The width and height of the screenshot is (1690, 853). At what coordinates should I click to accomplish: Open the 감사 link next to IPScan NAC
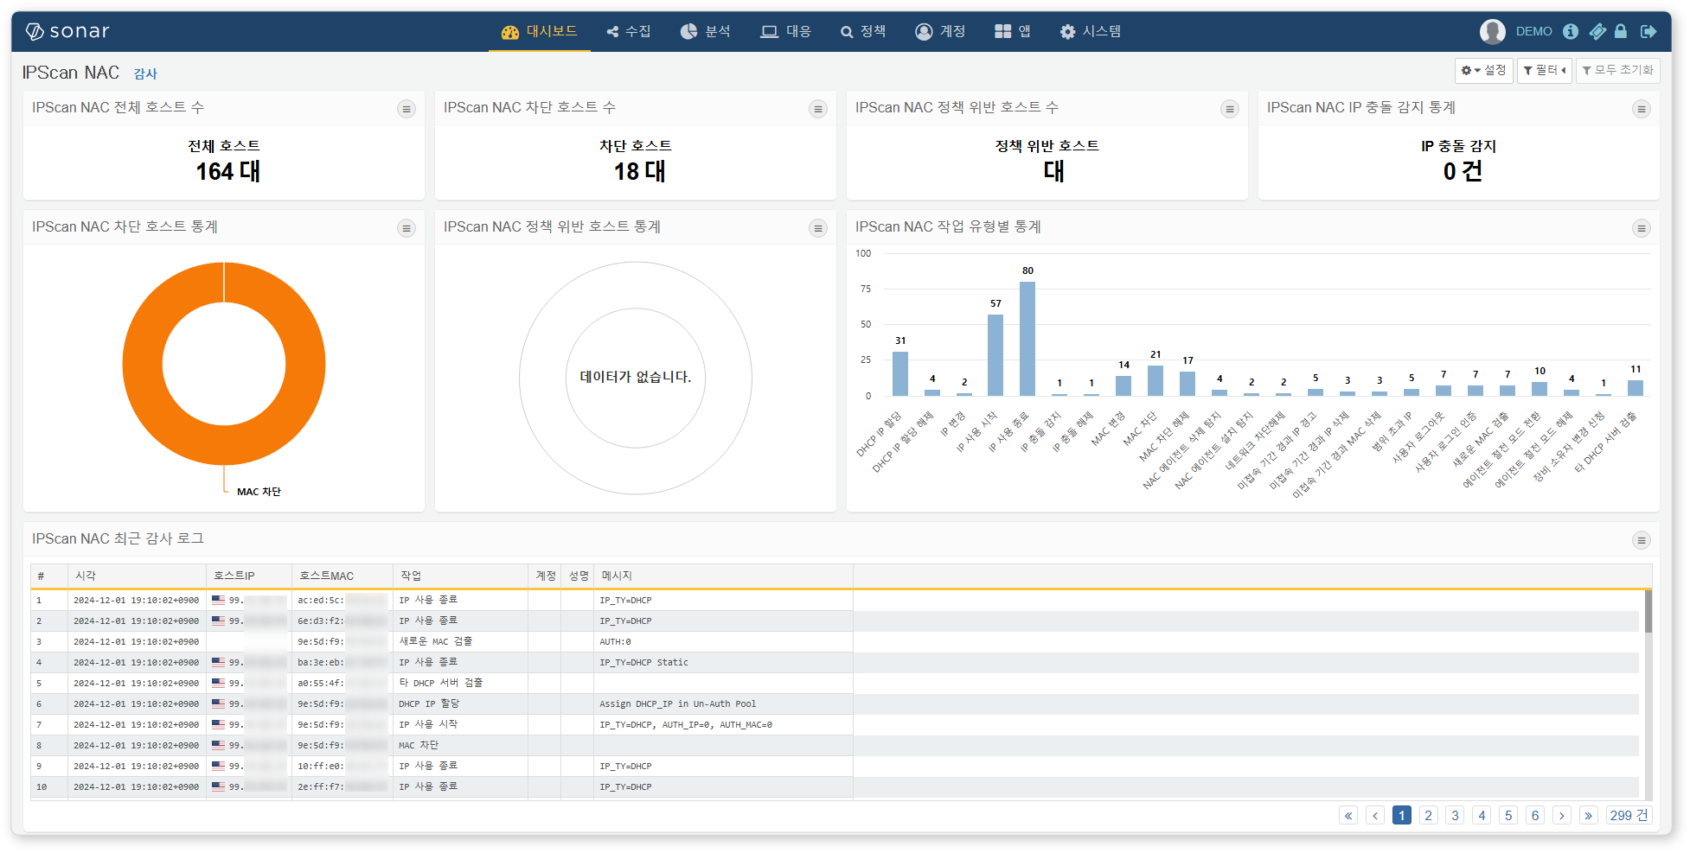tap(145, 74)
